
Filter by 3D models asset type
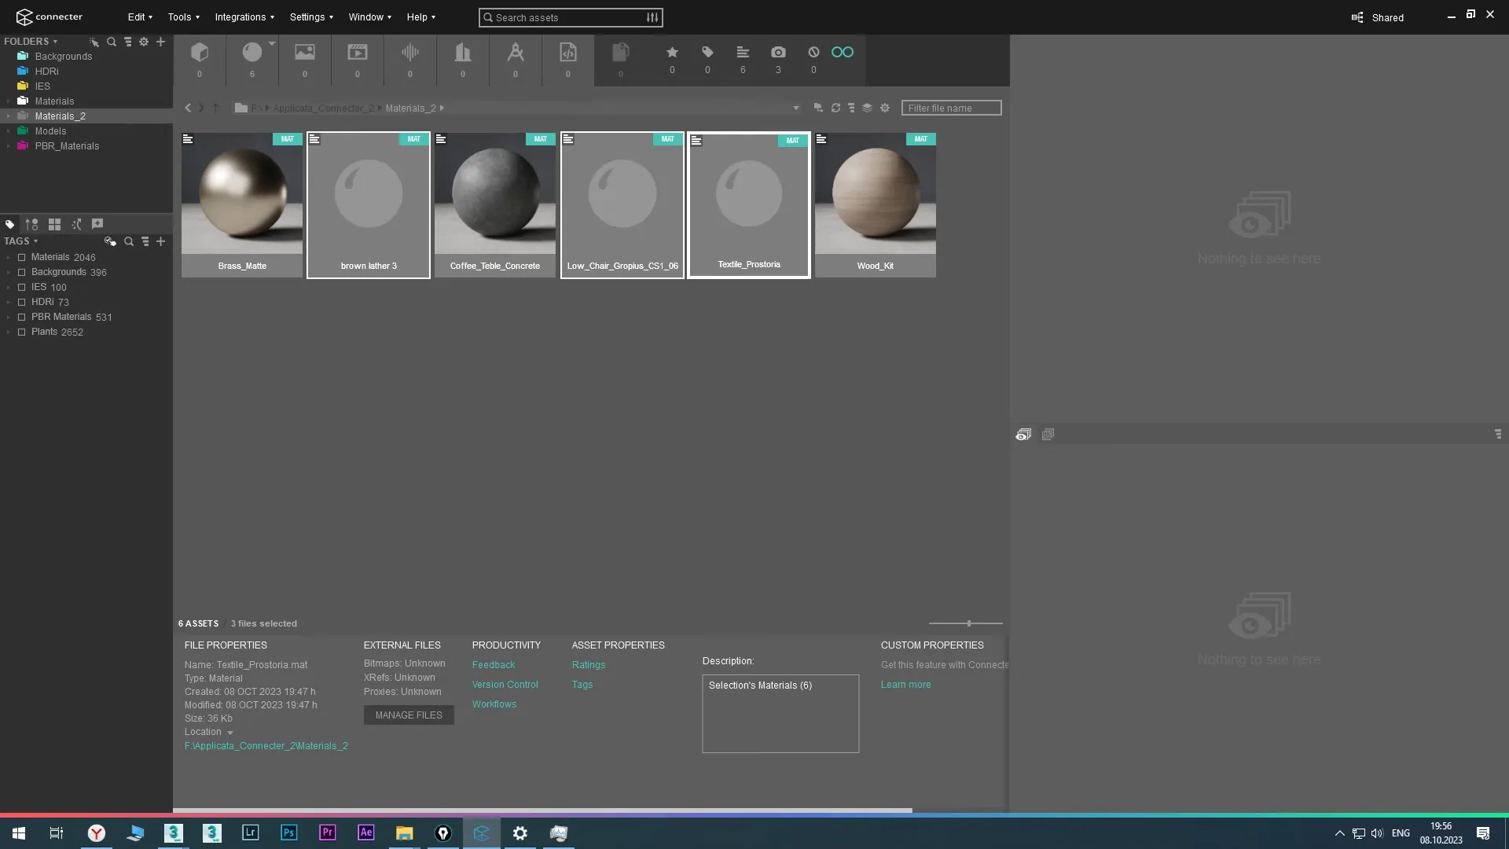click(200, 53)
